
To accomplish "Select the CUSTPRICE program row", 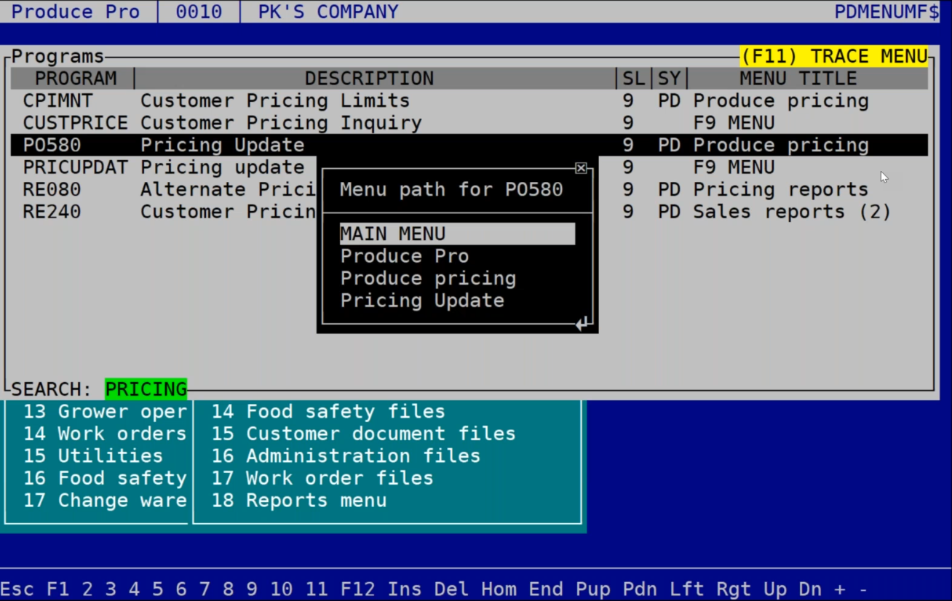I will pos(469,123).
